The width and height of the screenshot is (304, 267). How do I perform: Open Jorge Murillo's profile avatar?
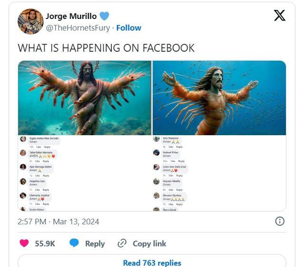[x=30, y=21]
